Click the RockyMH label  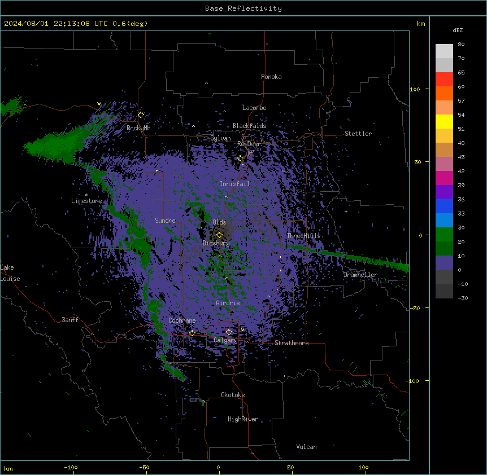[x=138, y=128]
